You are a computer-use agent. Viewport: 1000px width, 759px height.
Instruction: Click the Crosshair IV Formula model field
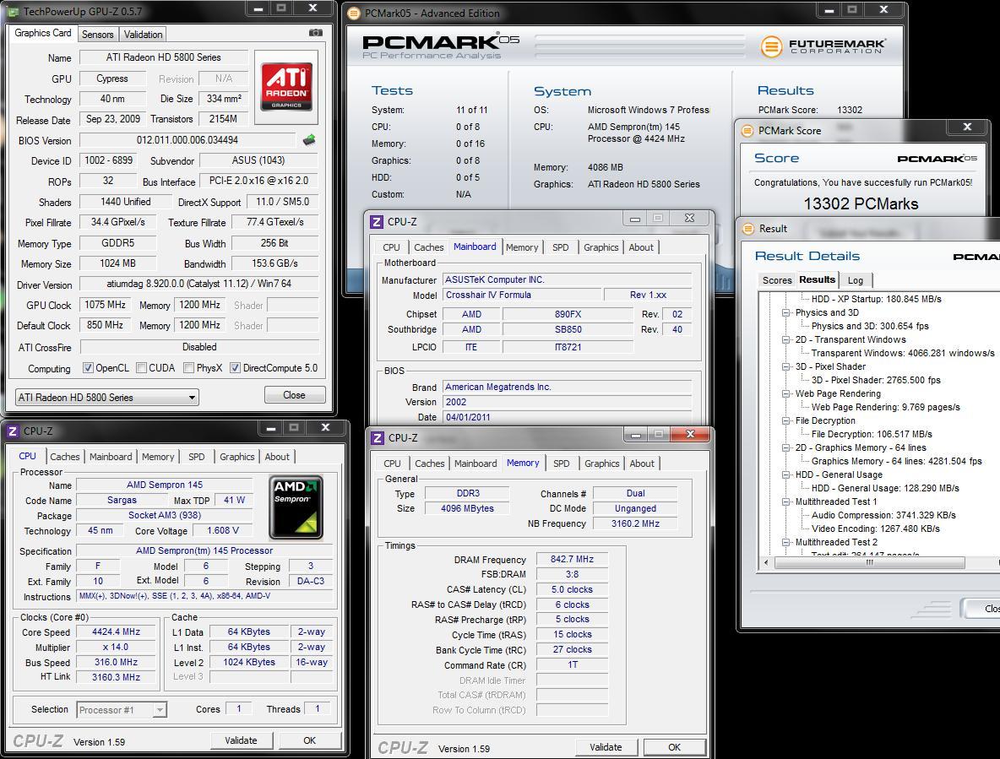[x=522, y=295]
